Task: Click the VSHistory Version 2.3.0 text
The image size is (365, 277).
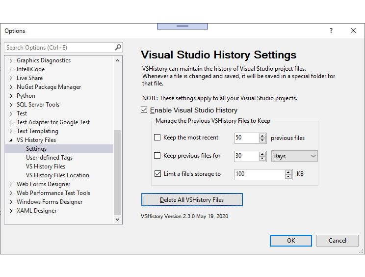Action: (x=184, y=216)
